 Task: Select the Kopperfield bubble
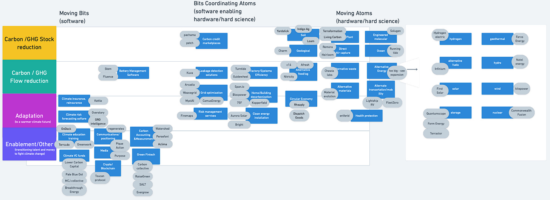260,103
